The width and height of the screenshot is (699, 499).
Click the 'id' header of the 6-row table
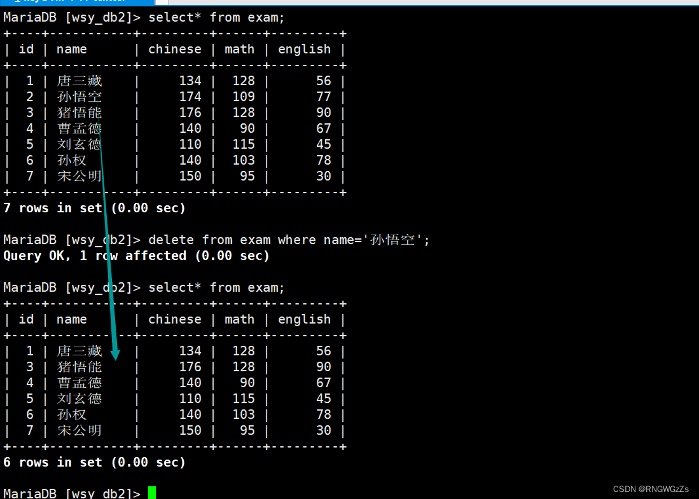click(26, 319)
